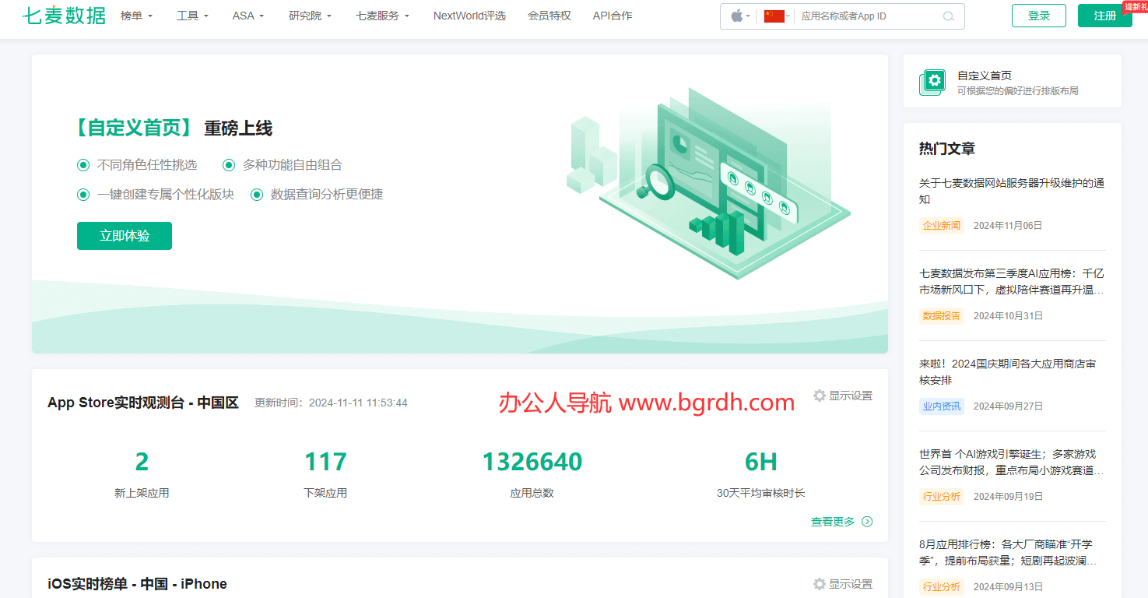Open article 关于七麦数据网站服务器升级维护的通知
Image resolution: width=1148 pixels, height=598 pixels.
click(x=1012, y=192)
